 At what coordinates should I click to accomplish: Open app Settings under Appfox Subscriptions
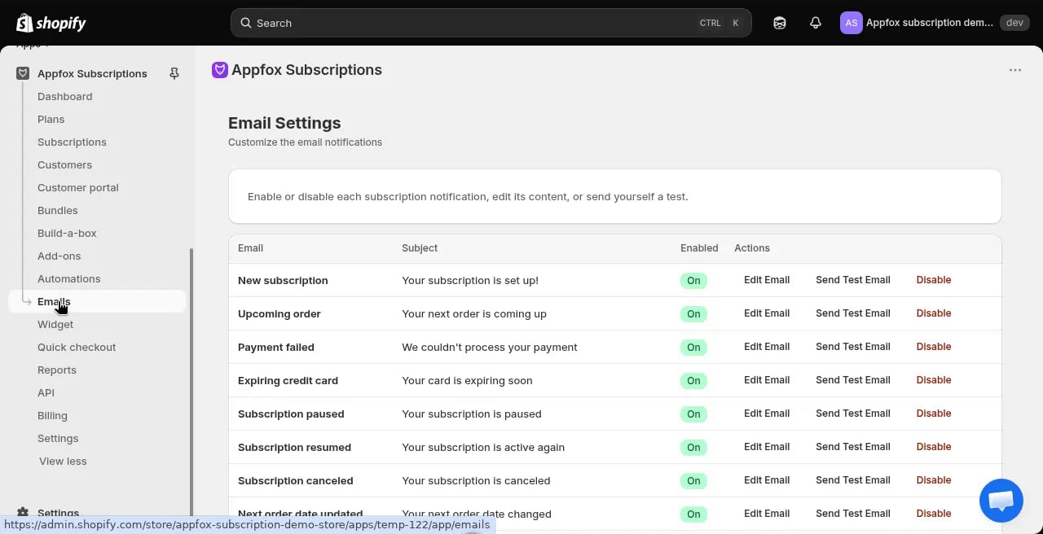click(x=58, y=438)
